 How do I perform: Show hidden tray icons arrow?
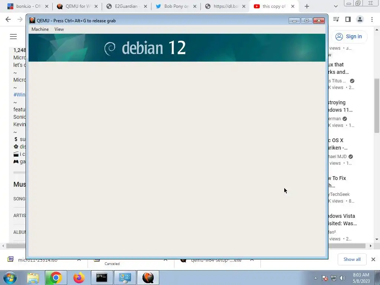[315, 278]
